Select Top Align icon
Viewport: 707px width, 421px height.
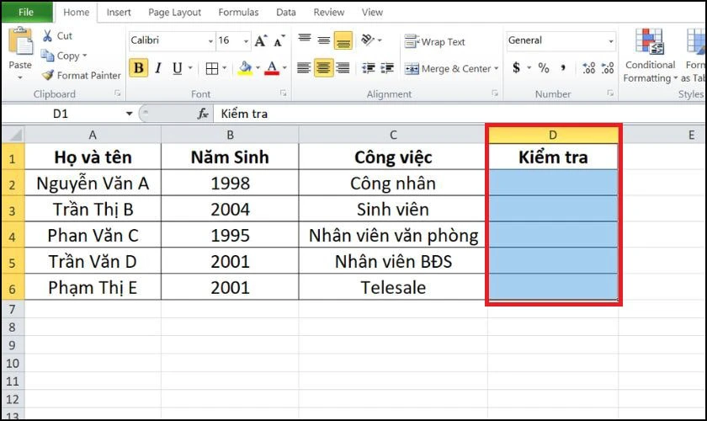pyautogui.click(x=305, y=40)
